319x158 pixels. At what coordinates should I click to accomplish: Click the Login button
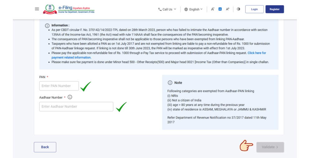[x=255, y=9]
